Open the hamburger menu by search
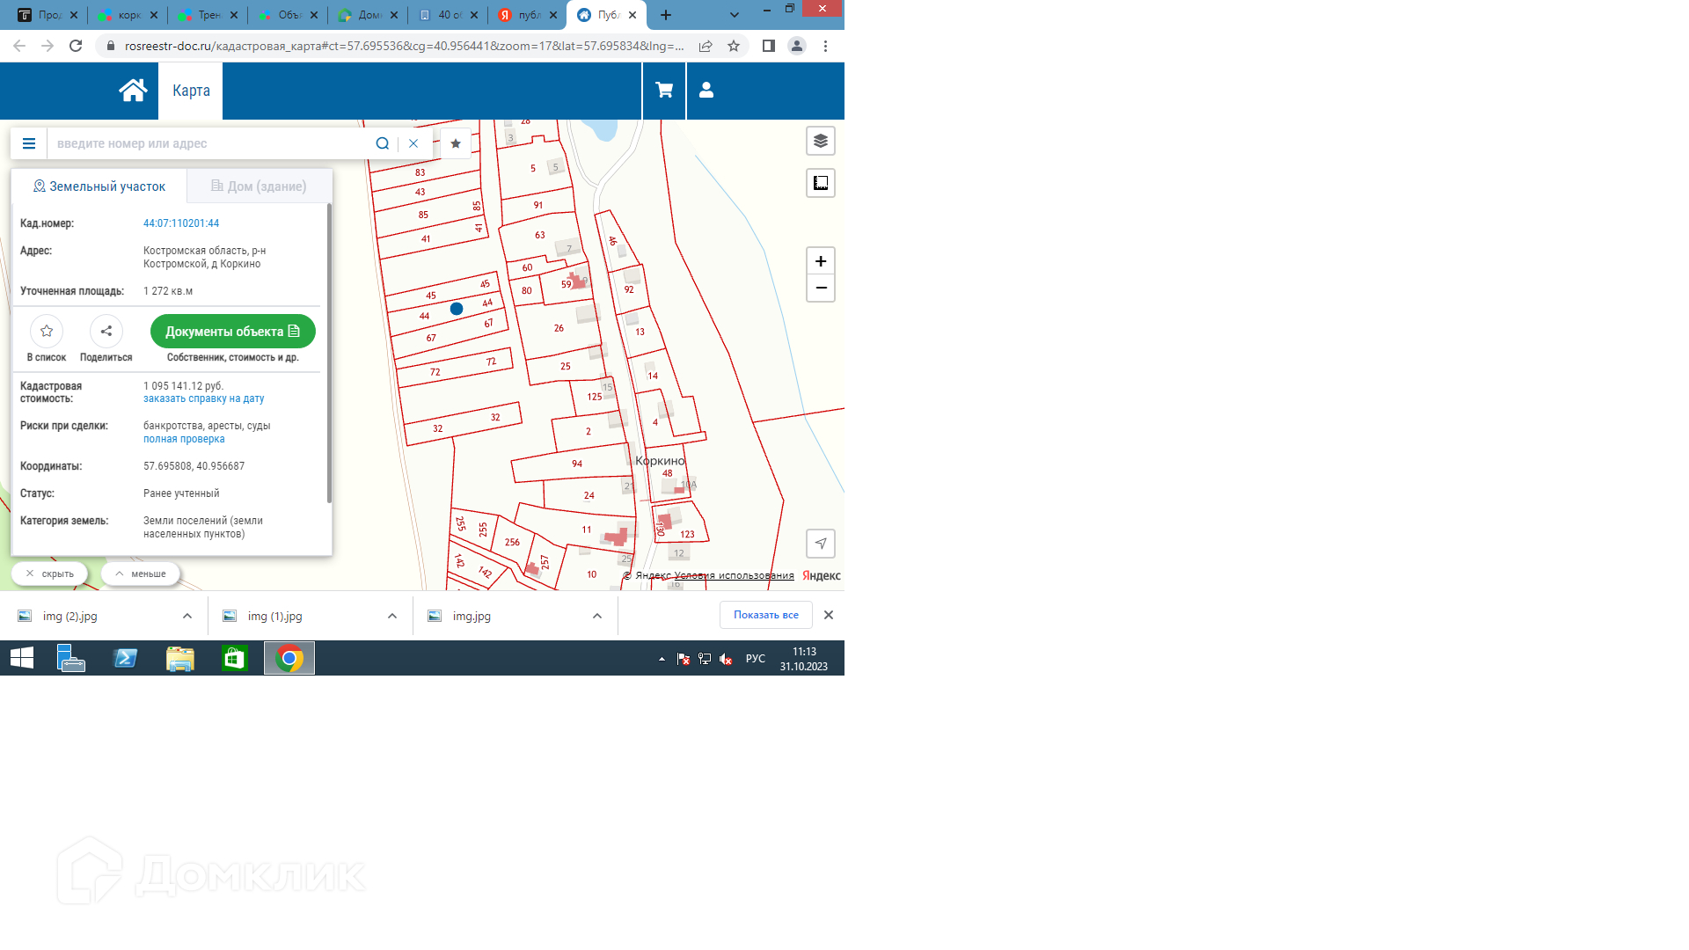This screenshot has width=1689, height=950. click(29, 143)
